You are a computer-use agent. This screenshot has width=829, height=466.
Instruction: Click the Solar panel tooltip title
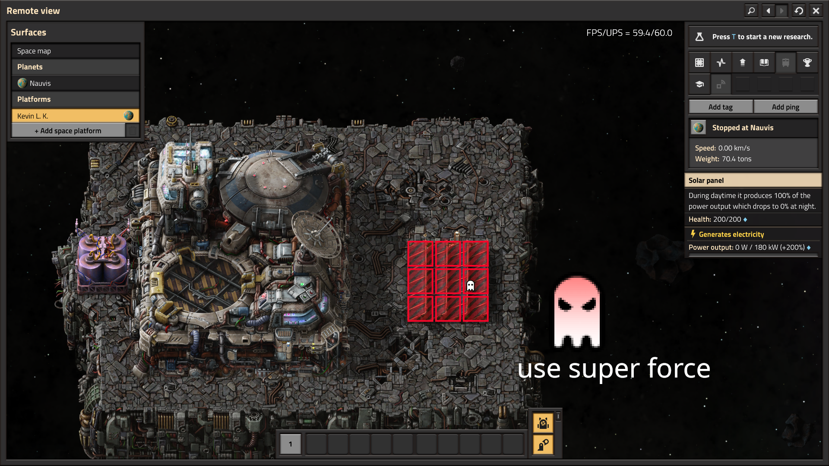pyautogui.click(x=706, y=180)
